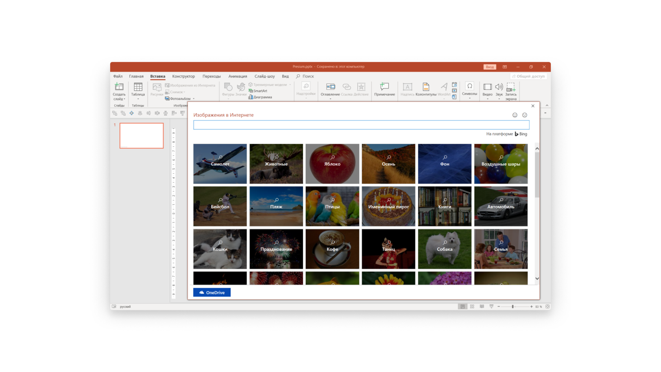Open the Надстройки add-ins button
661x372 pixels.
pyautogui.click(x=306, y=90)
